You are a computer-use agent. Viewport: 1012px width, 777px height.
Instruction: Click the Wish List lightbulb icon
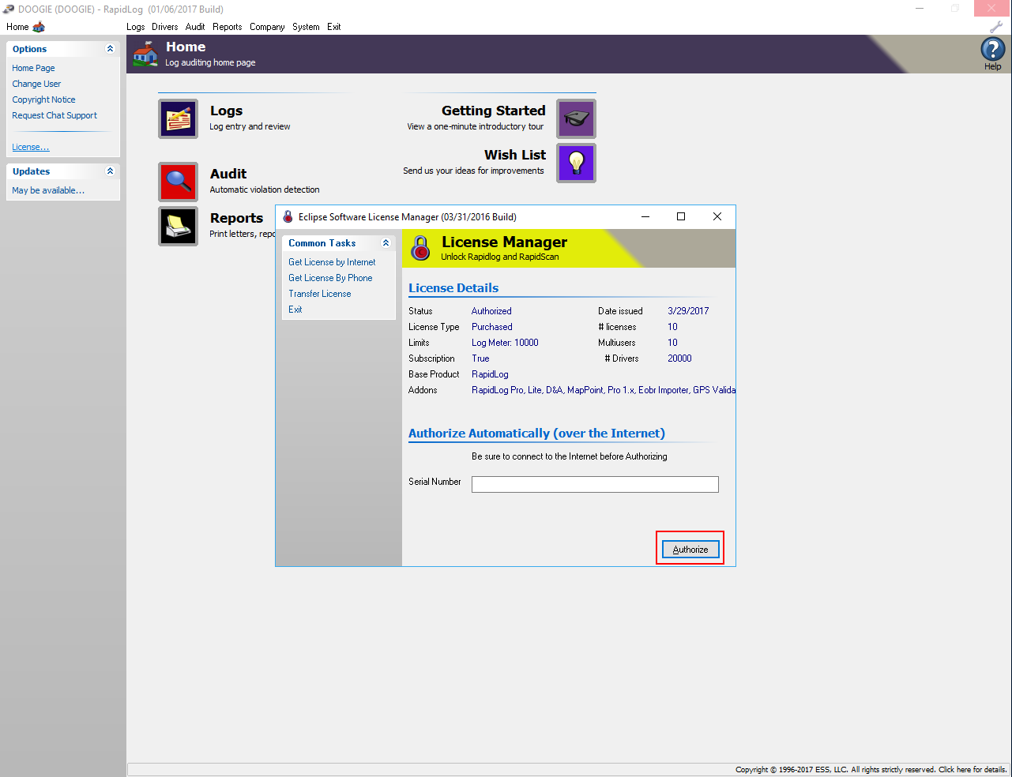click(576, 163)
